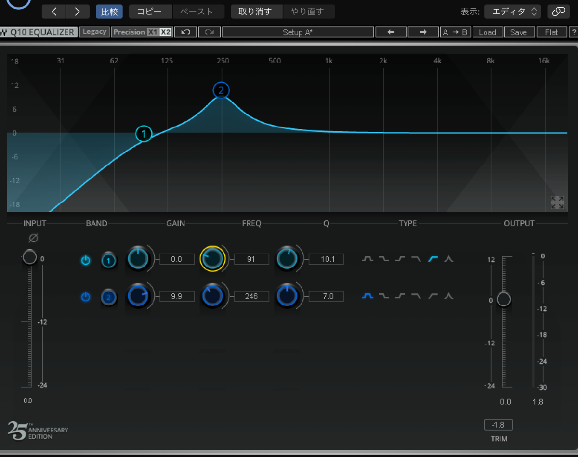Click the Save button
This screenshot has height=457, width=578.
pyautogui.click(x=519, y=32)
